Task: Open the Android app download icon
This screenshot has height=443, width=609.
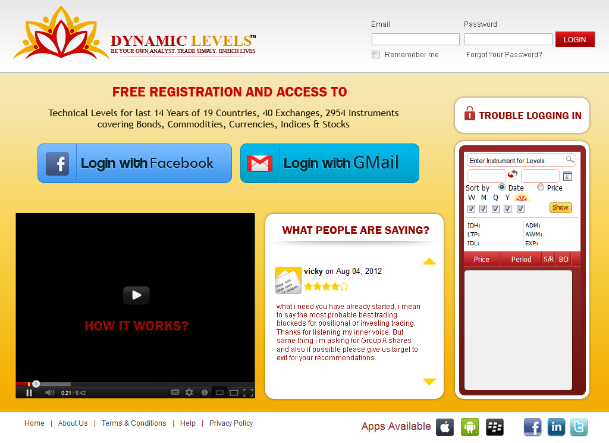Action: [470, 428]
